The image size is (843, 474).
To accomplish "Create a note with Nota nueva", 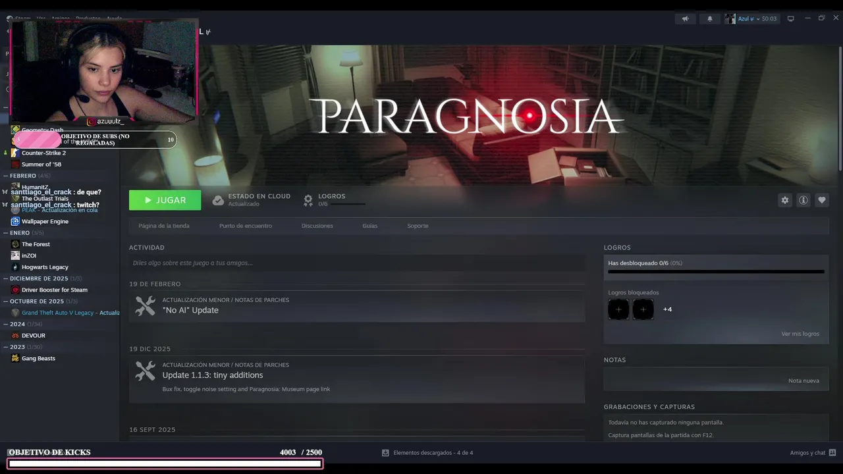I will [803, 381].
